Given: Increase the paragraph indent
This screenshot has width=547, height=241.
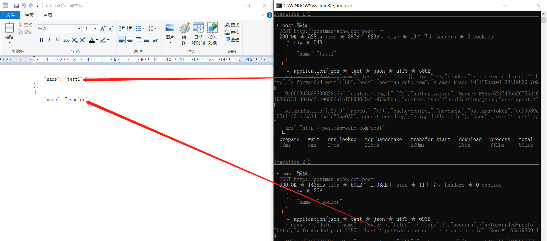Looking at the screenshot, I should click(x=129, y=28).
